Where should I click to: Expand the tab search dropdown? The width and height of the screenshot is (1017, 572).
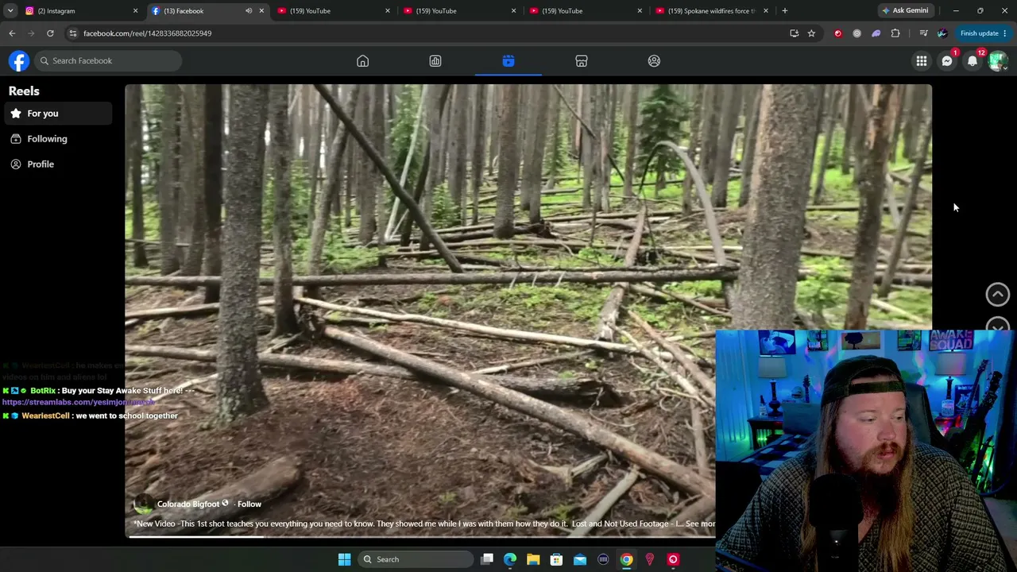(x=10, y=11)
